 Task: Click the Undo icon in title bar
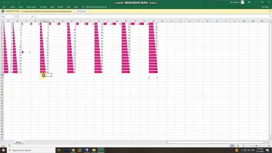[8, 3]
